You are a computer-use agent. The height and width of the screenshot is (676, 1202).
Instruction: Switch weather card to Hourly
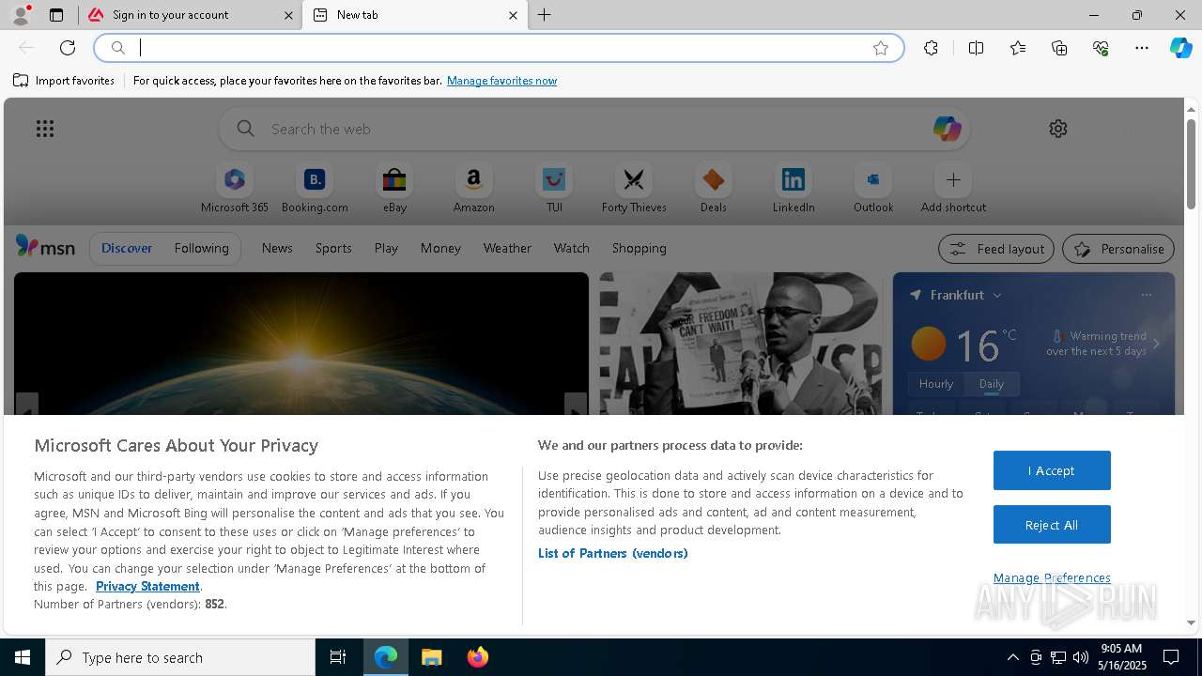click(x=936, y=384)
